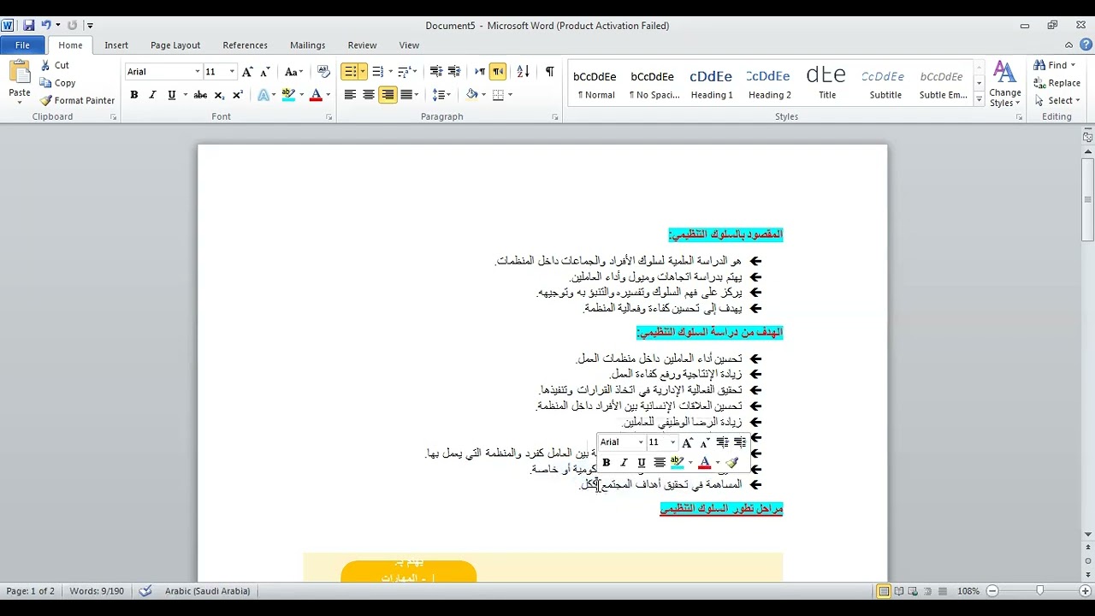Switch to the View tab
Screen dimensions: 1095x616
point(409,45)
